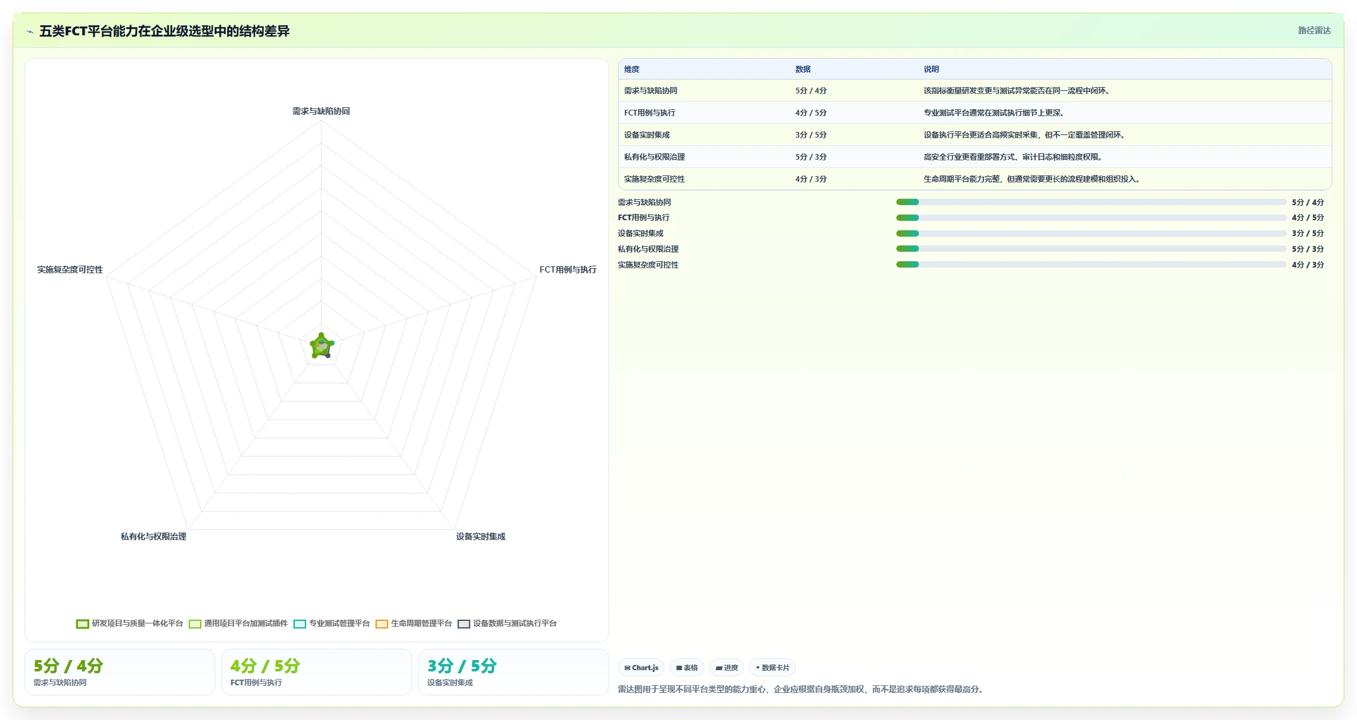Select the 维度 column header
Viewport: 1357px width, 720px height.
(x=632, y=69)
